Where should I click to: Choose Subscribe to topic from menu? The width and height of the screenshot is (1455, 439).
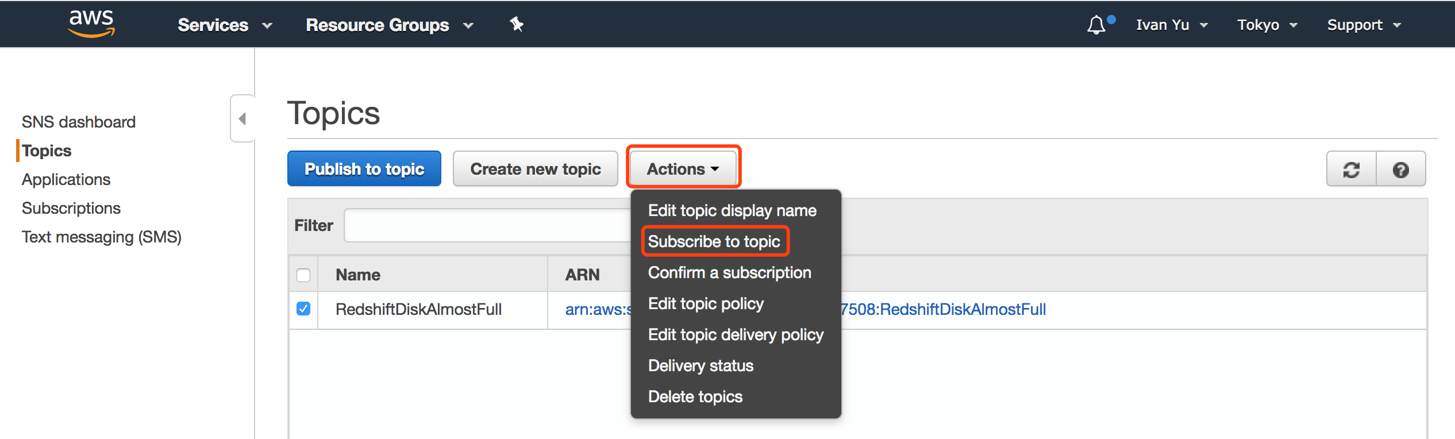pos(714,241)
